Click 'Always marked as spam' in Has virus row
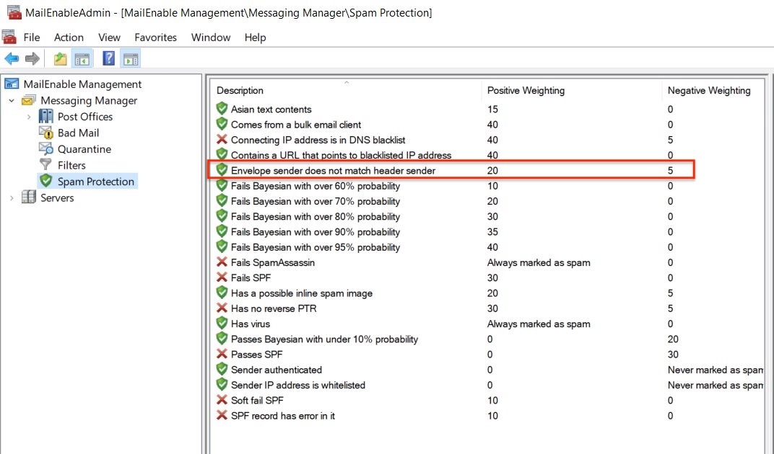 tap(539, 324)
